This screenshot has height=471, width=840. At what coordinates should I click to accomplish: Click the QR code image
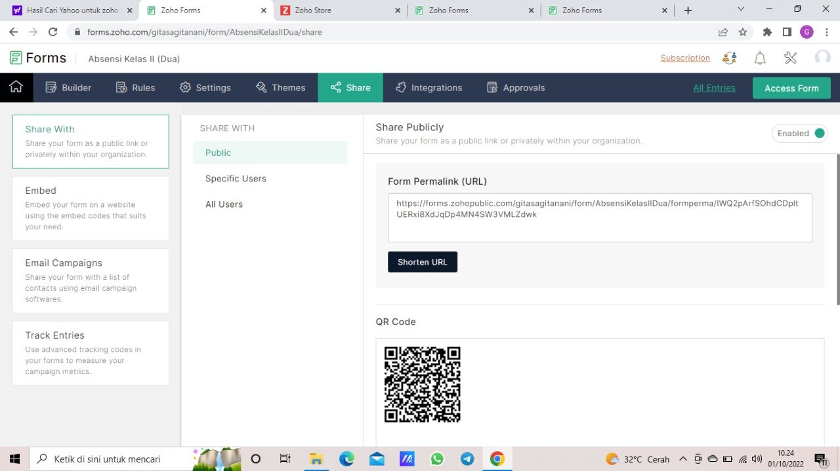tap(423, 385)
